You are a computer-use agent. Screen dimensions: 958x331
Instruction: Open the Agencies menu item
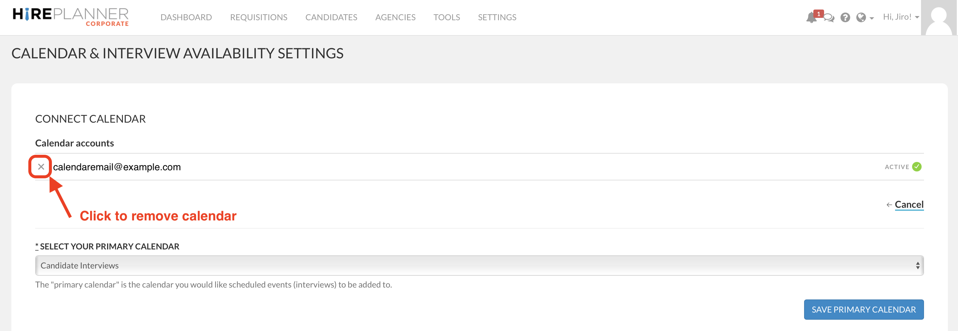395,18
